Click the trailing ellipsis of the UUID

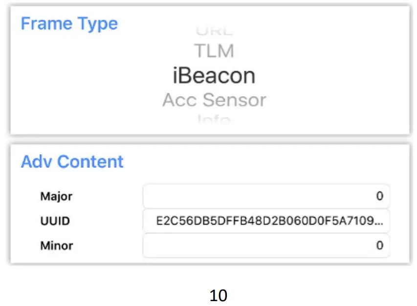pos(381,222)
